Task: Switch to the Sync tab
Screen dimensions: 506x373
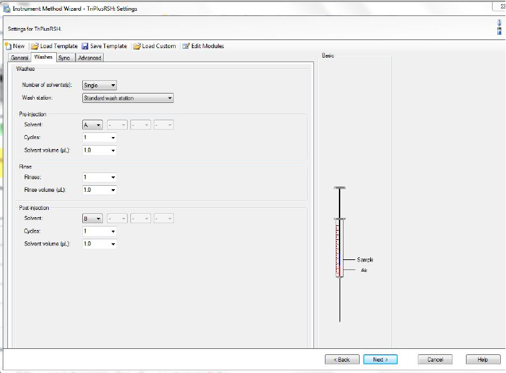Action: tap(65, 57)
